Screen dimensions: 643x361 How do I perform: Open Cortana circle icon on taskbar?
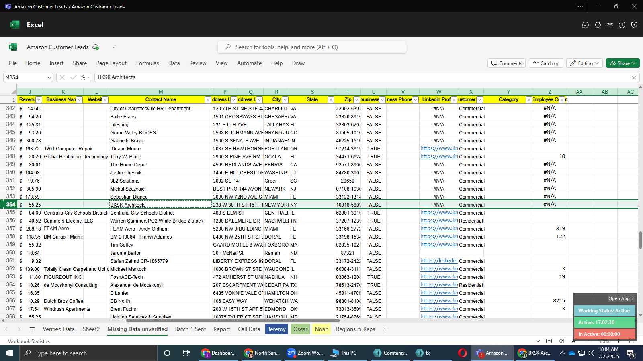click(x=167, y=353)
